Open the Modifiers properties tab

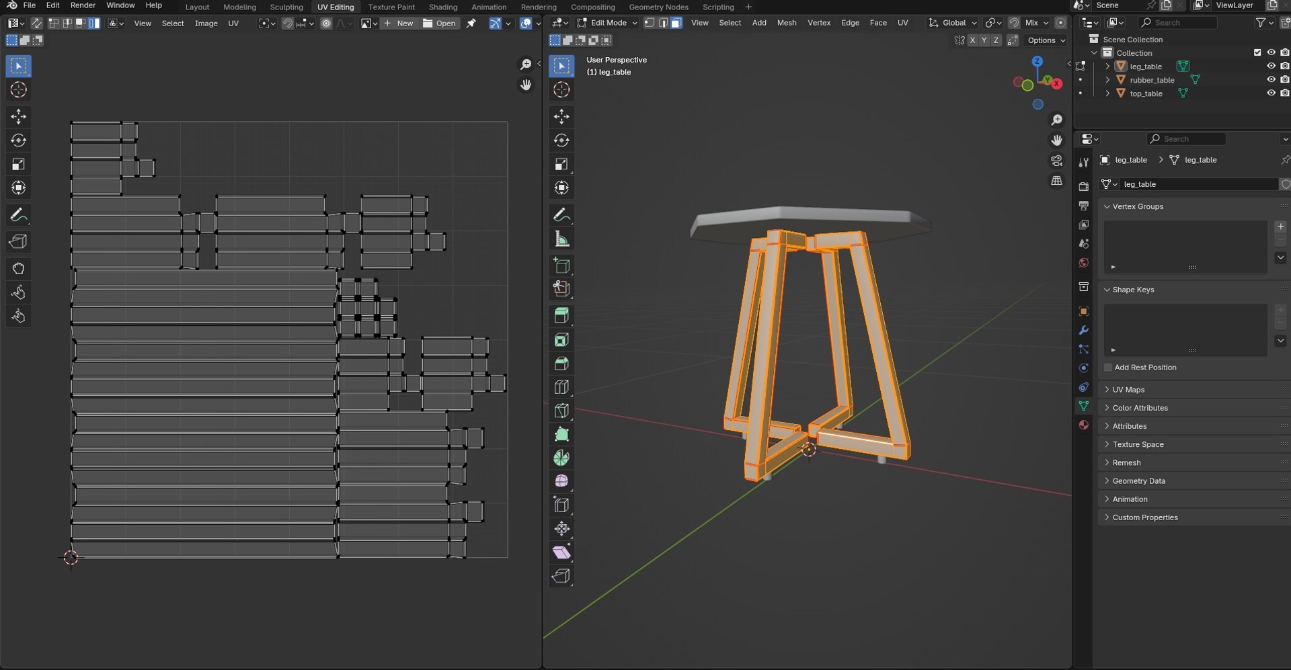click(1083, 331)
